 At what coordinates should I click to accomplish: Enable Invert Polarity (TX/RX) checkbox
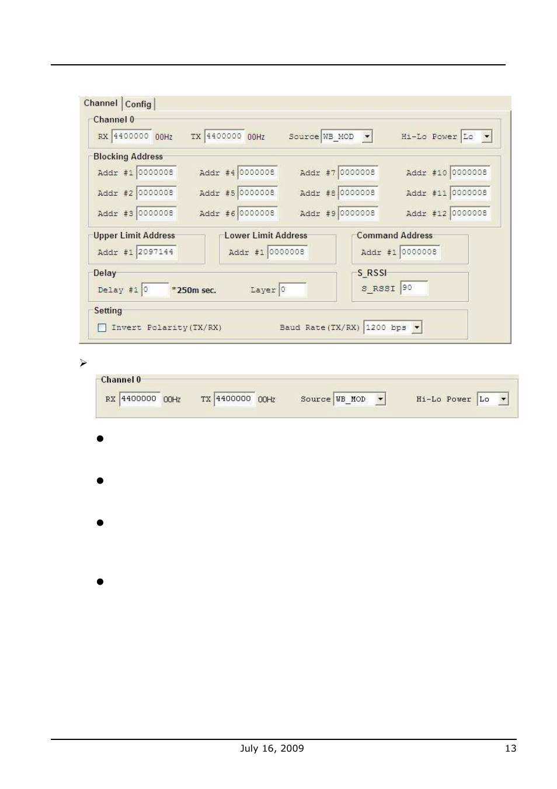point(102,328)
